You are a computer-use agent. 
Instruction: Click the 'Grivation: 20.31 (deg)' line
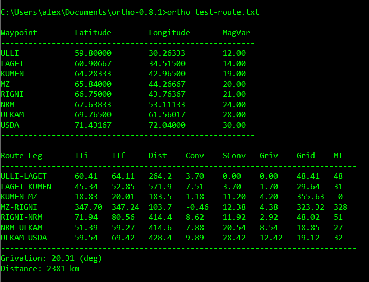51,258
